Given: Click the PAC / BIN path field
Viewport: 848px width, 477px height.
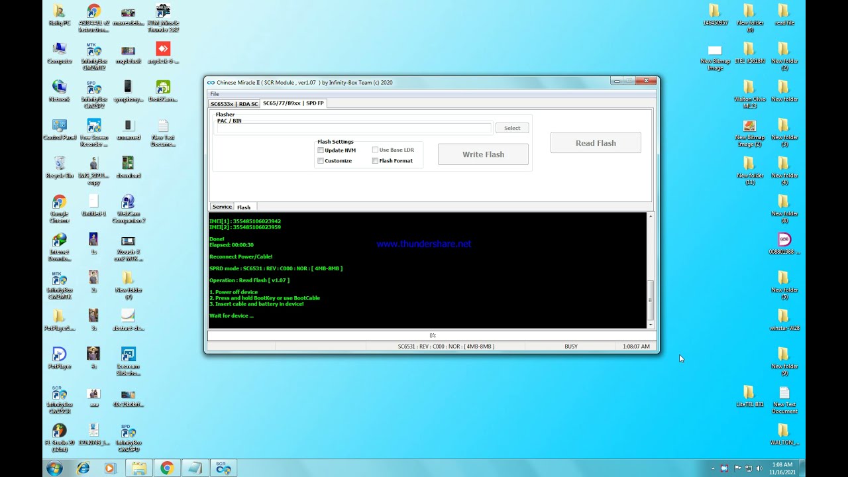Looking at the screenshot, I should click(x=354, y=128).
